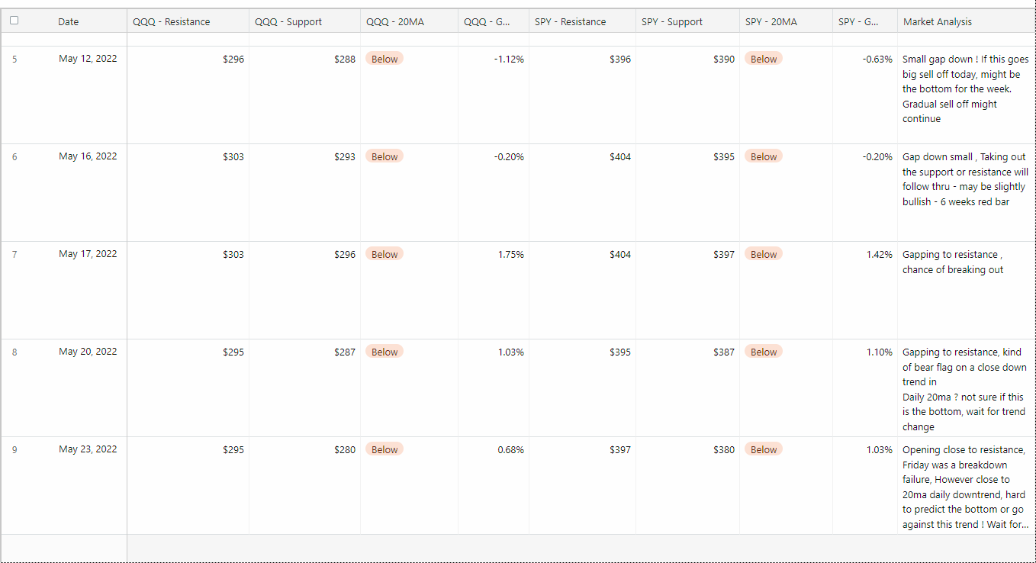
Task: Select row number 5
Action: (x=14, y=59)
